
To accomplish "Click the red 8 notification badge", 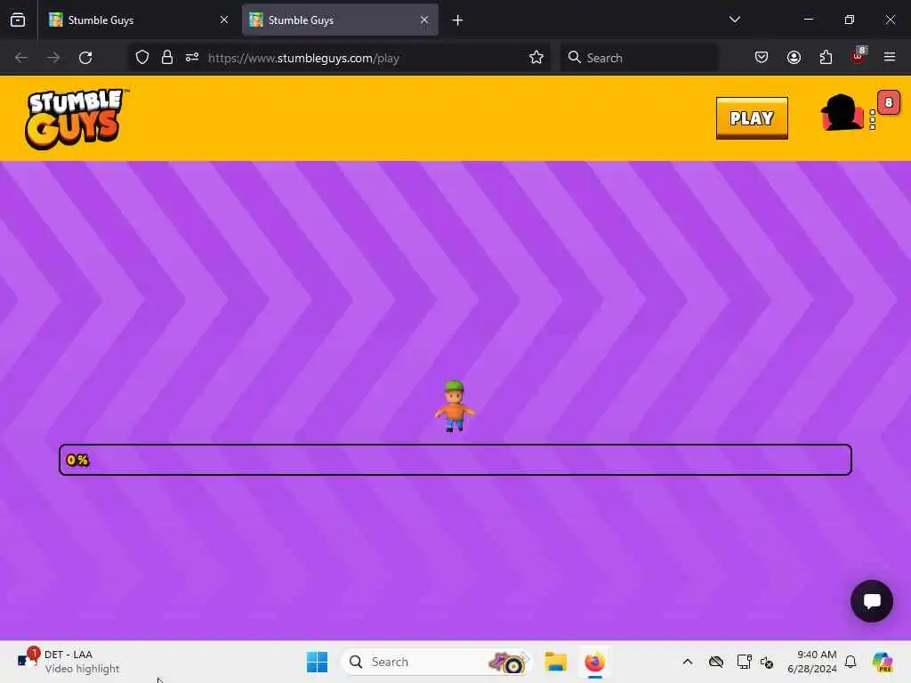I will click(x=889, y=103).
